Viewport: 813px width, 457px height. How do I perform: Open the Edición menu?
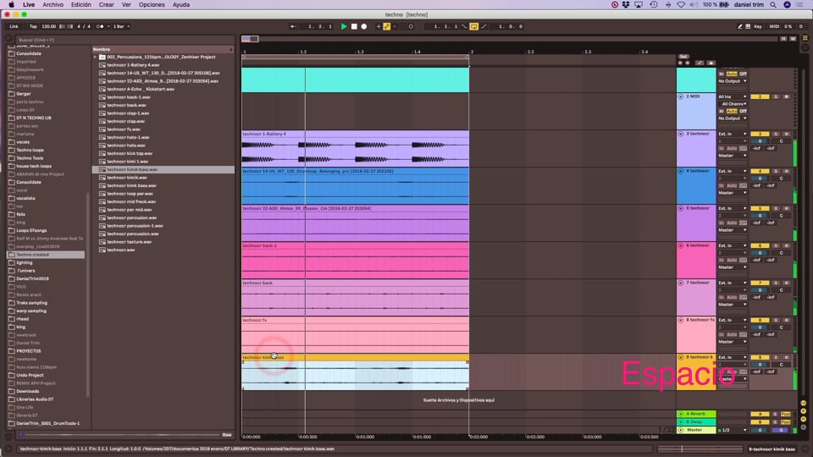(x=81, y=5)
